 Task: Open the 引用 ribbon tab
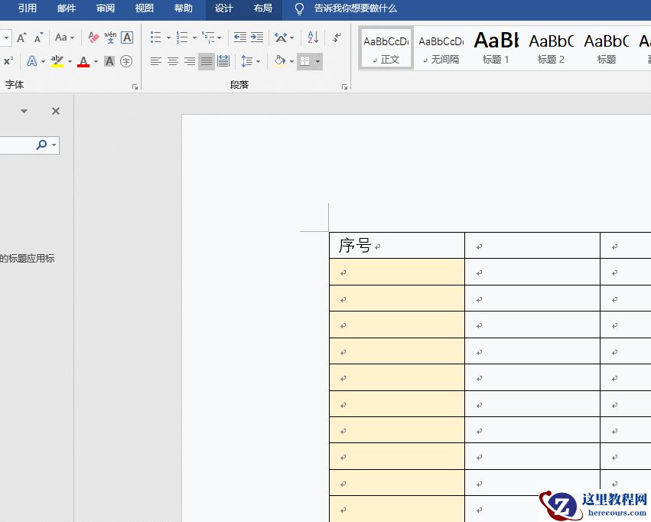pyautogui.click(x=27, y=8)
